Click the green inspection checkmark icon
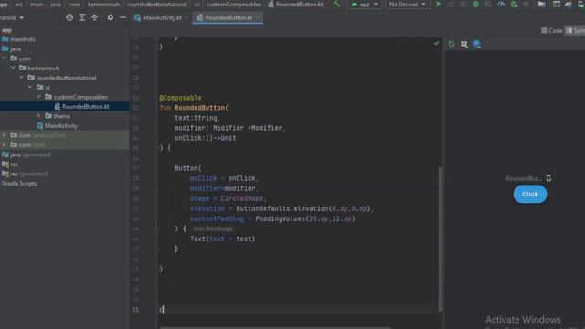This screenshot has width=585, height=329. pyautogui.click(x=436, y=43)
